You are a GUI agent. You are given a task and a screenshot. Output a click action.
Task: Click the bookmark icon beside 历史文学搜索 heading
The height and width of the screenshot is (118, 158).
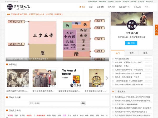[7, 97]
